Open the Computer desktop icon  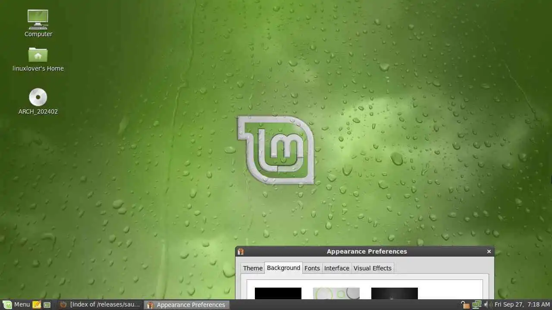[38, 20]
